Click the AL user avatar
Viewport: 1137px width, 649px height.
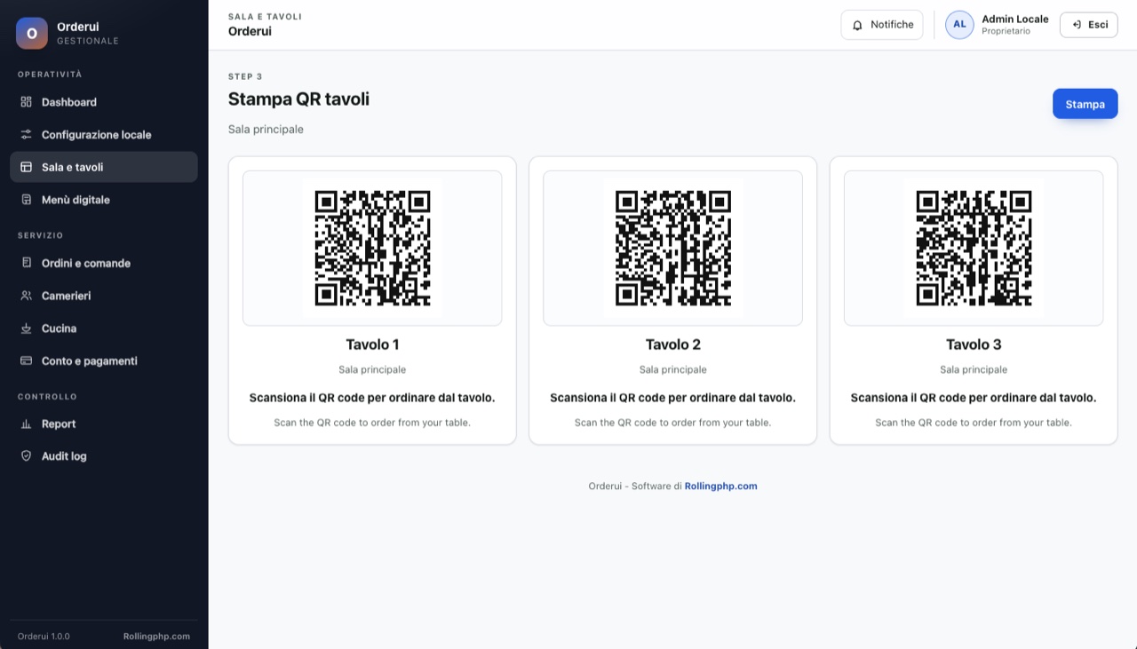959,25
